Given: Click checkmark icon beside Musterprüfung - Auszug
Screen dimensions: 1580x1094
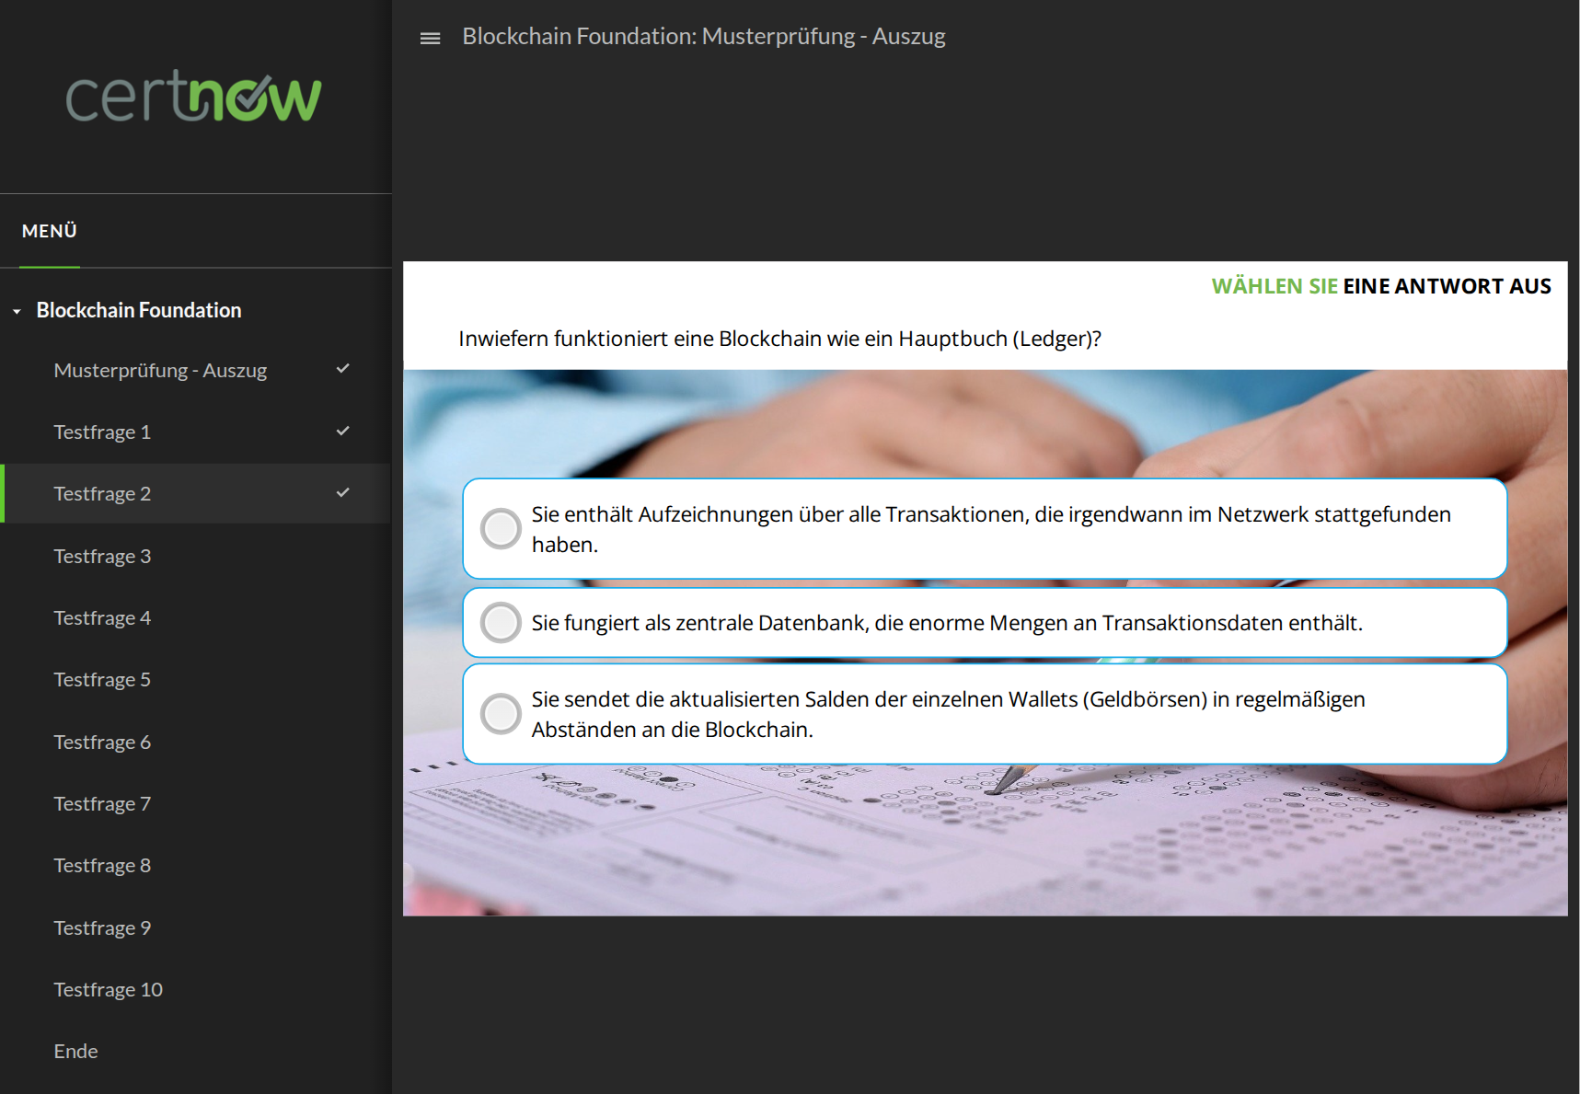Looking at the screenshot, I should pos(342,369).
